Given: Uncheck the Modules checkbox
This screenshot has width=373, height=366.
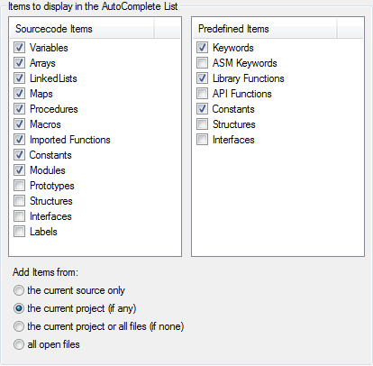Looking at the screenshot, I should coord(20,170).
